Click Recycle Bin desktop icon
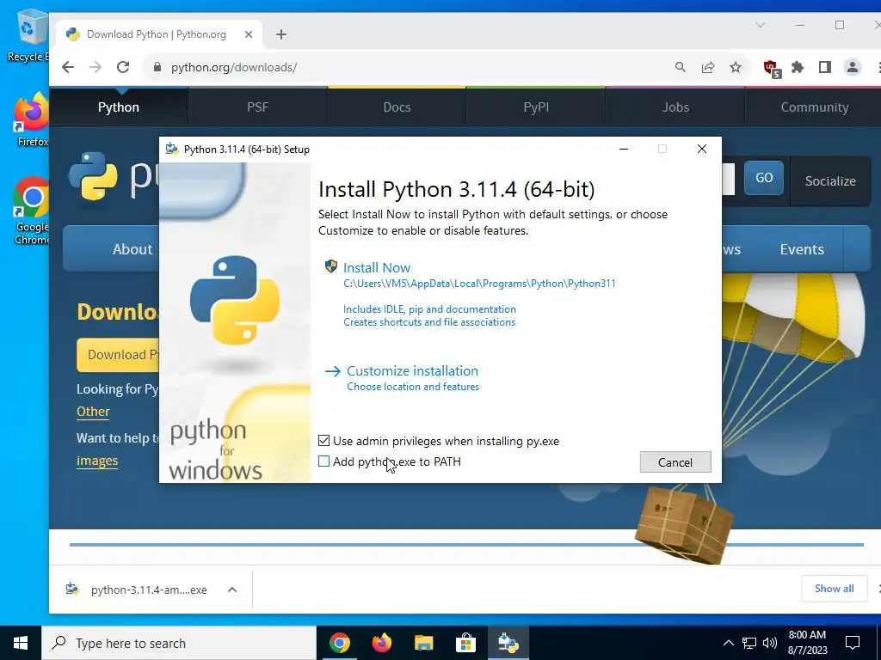The height and width of the screenshot is (660, 881). click(x=28, y=37)
